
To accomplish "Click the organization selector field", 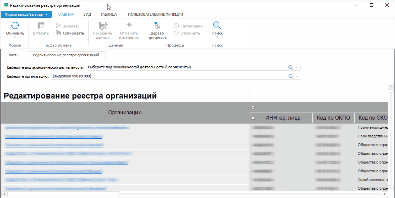I will point(176,76).
